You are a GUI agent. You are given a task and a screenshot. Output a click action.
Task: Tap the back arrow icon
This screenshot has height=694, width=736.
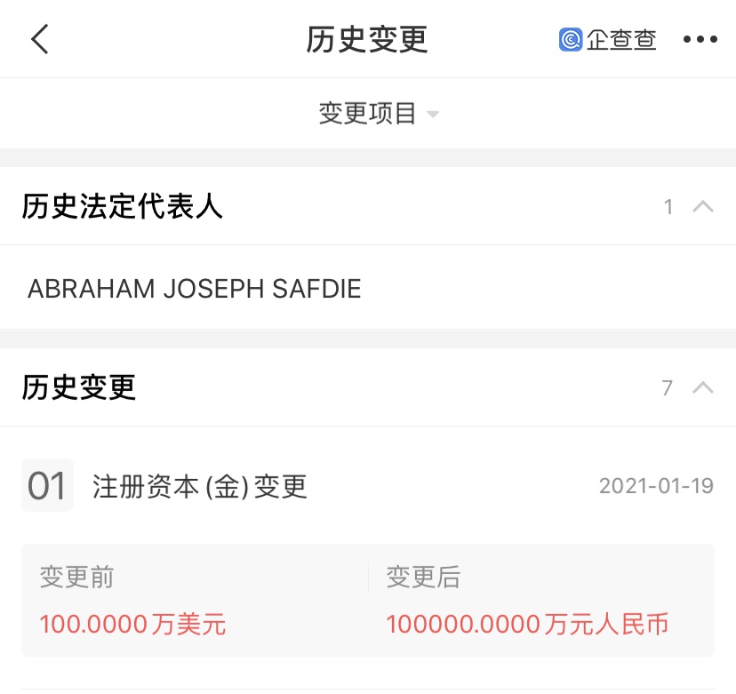point(40,39)
